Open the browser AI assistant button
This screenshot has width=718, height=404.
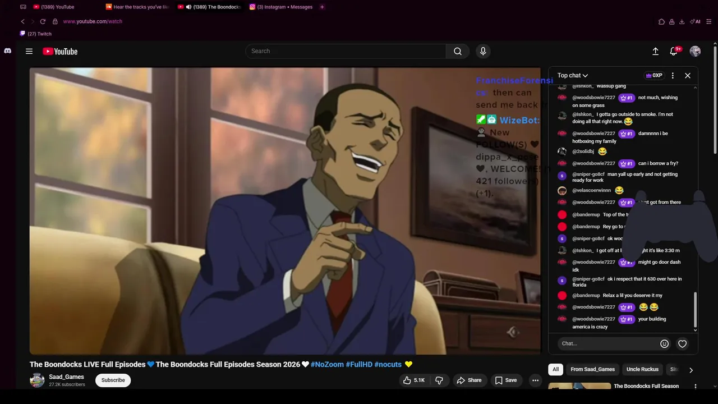click(696, 21)
